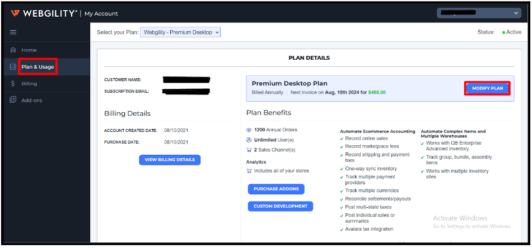Click the Annual Orders box icon

pyautogui.click(x=249, y=130)
